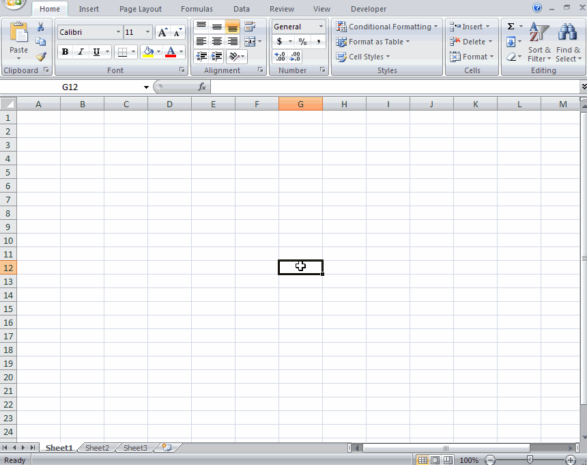
Task: Insert a new worksheet tab icon
Action: pos(167,447)
